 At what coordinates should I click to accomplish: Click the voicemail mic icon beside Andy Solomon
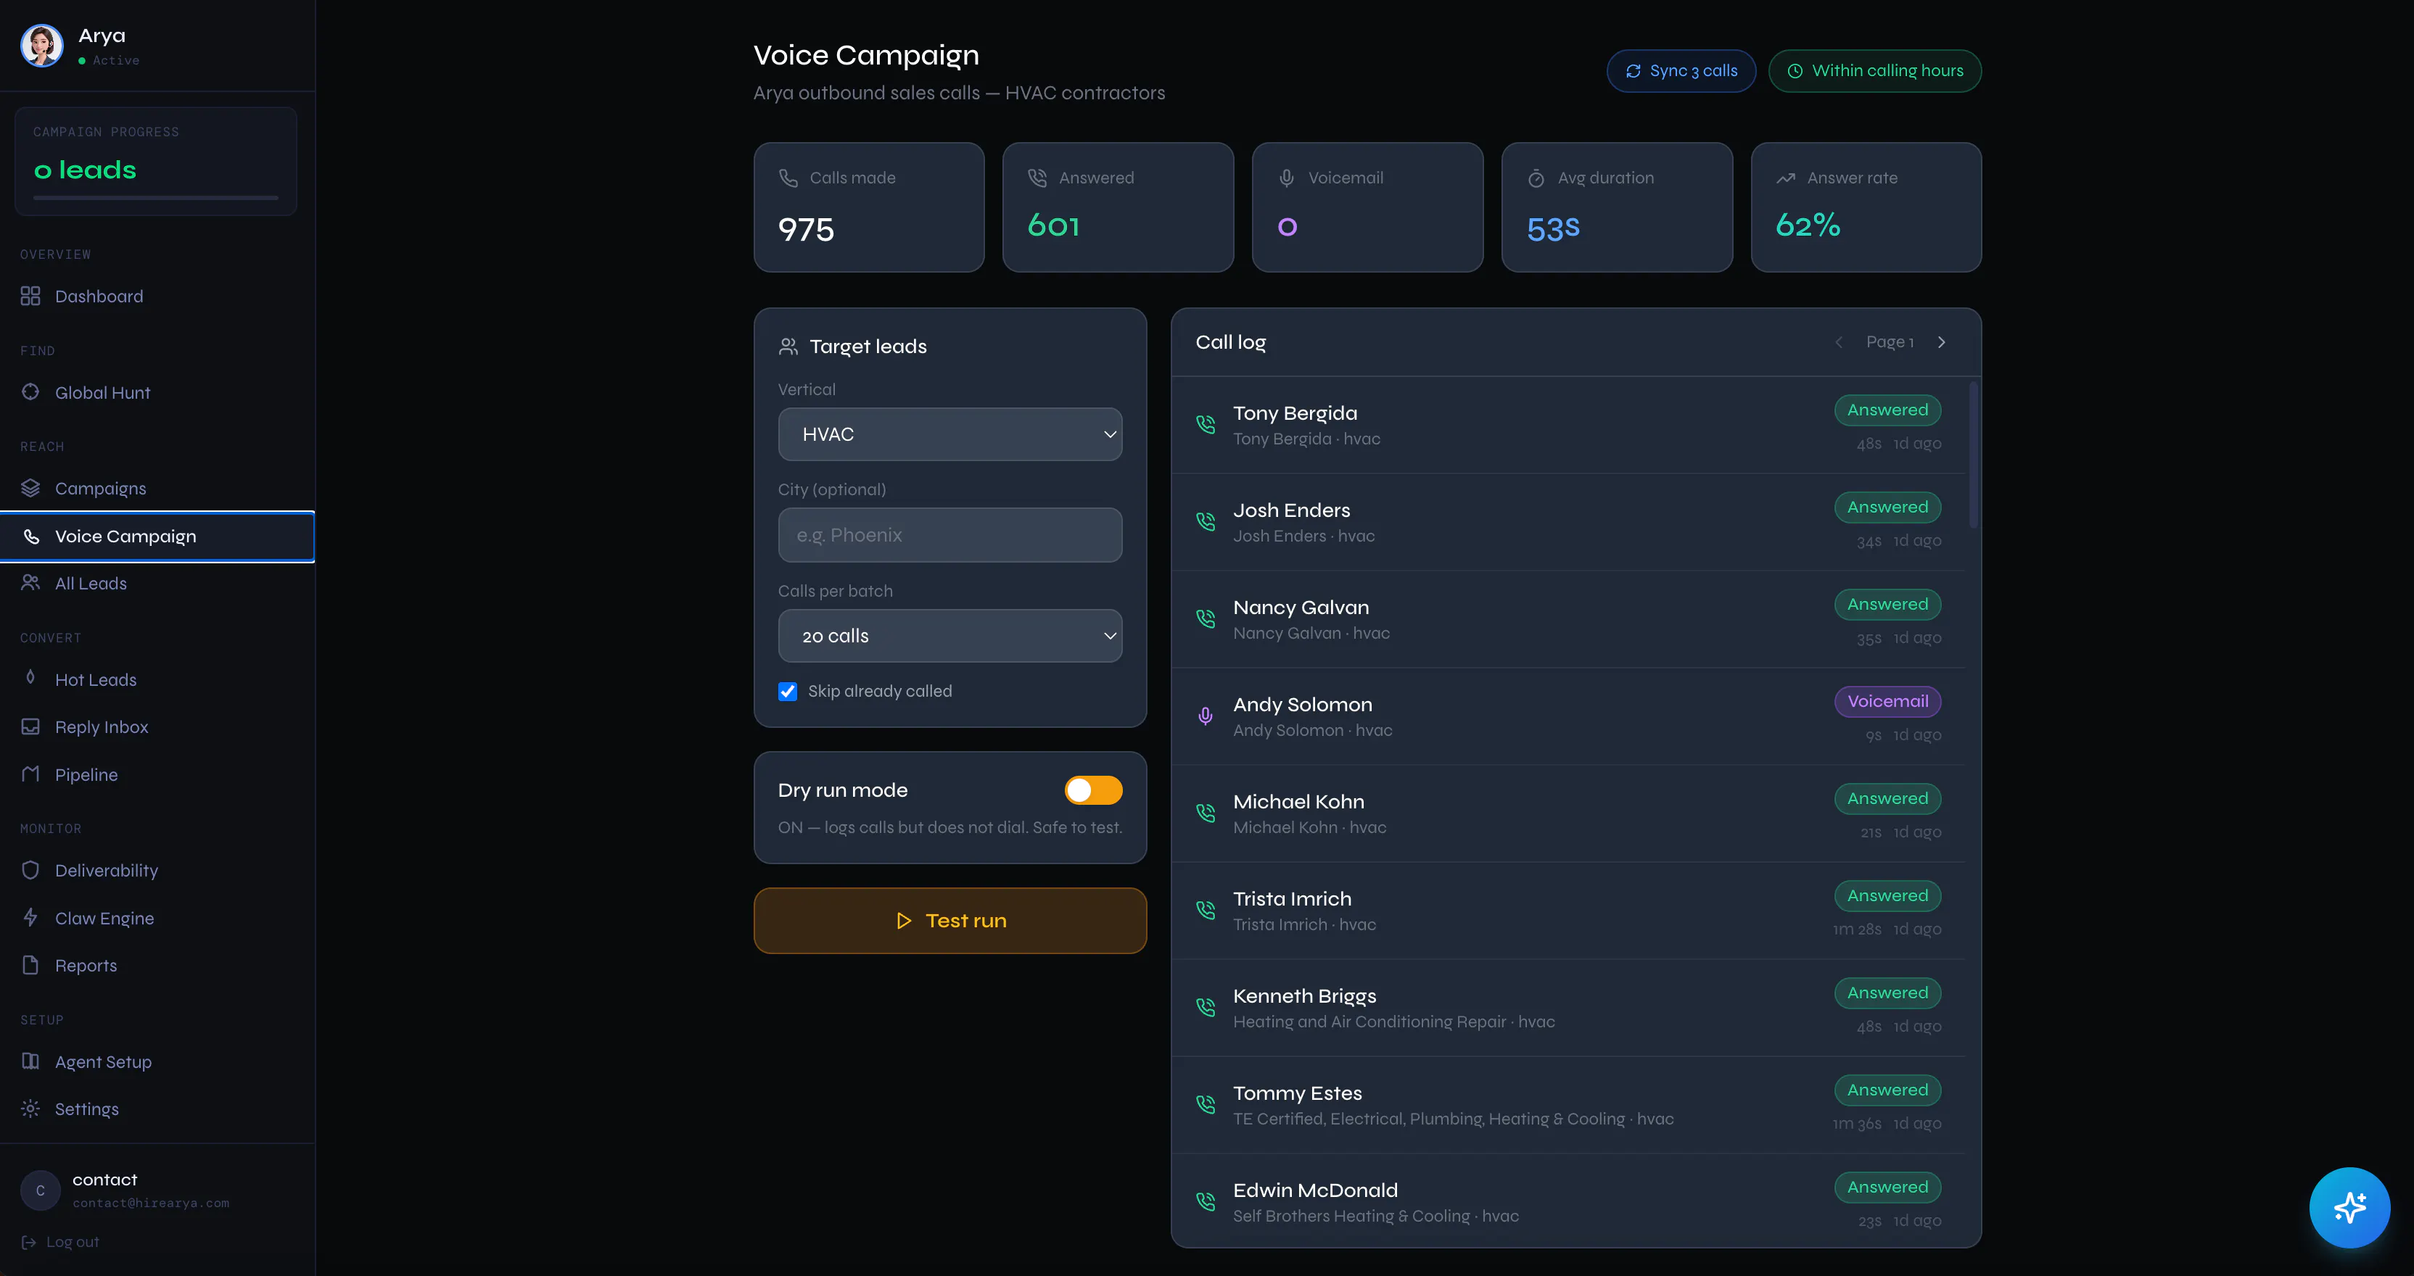point(1206,717)
